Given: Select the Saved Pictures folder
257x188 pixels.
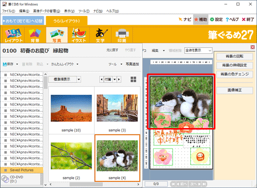Looking at the screenshot, I should [x=22, y=170].
